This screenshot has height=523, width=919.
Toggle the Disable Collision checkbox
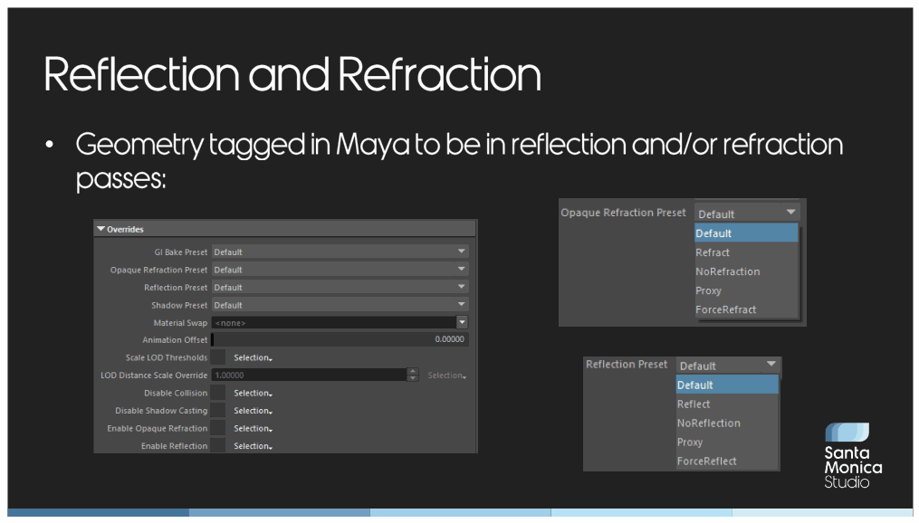click(218, 393)
